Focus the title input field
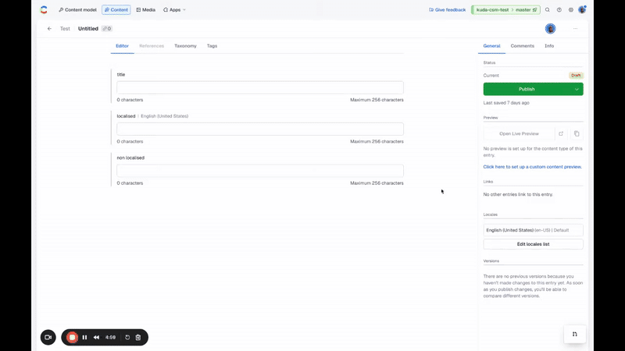 [x=260, y=87]
